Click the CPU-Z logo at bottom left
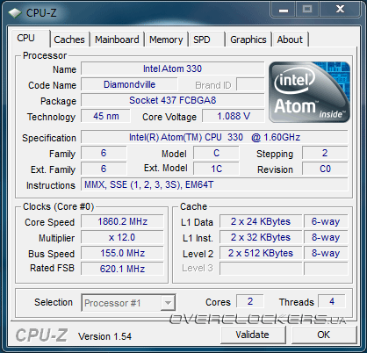 [x=41, y=335]
